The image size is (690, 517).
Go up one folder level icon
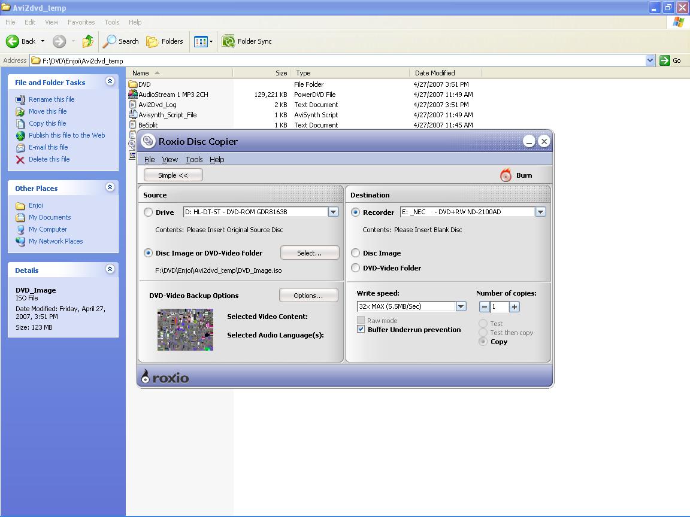[88, 41]
